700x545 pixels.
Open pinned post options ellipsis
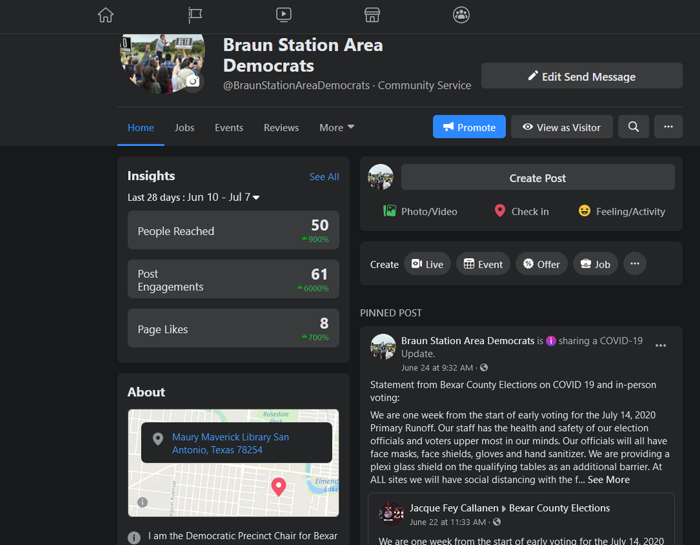click(661, 345)
